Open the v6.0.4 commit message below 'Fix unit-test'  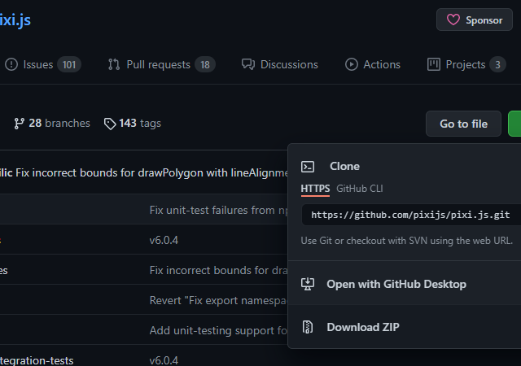click(x=164, y=240)
